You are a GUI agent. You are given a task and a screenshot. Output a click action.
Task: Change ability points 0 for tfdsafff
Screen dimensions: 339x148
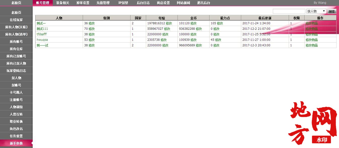[217, 34]
